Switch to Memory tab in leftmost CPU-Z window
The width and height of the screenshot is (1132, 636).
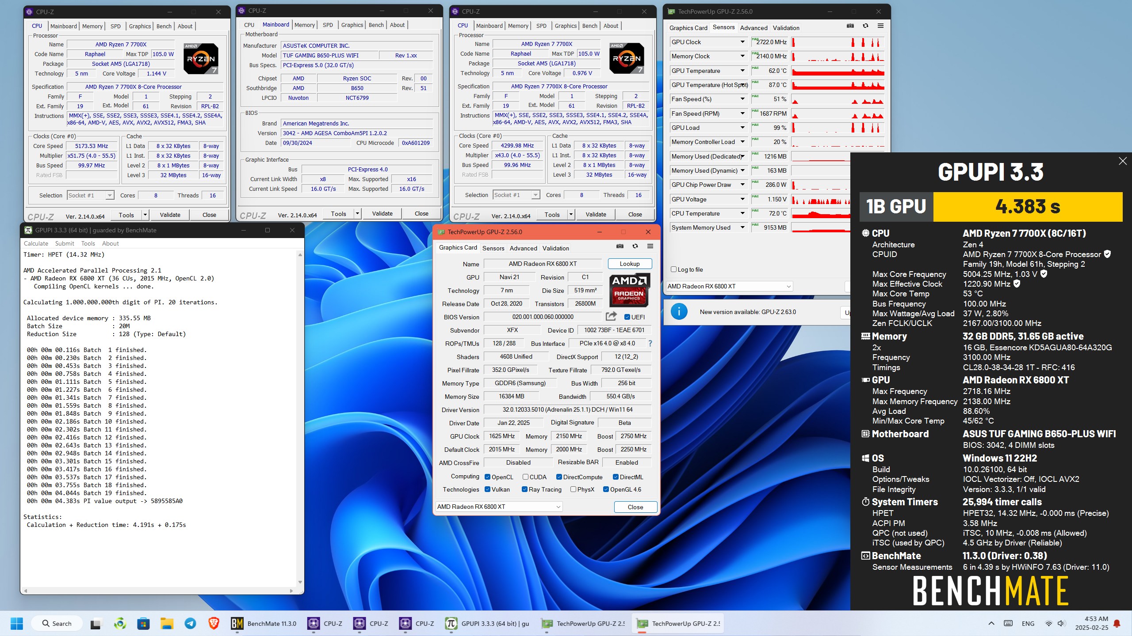(x=92, y=26)
